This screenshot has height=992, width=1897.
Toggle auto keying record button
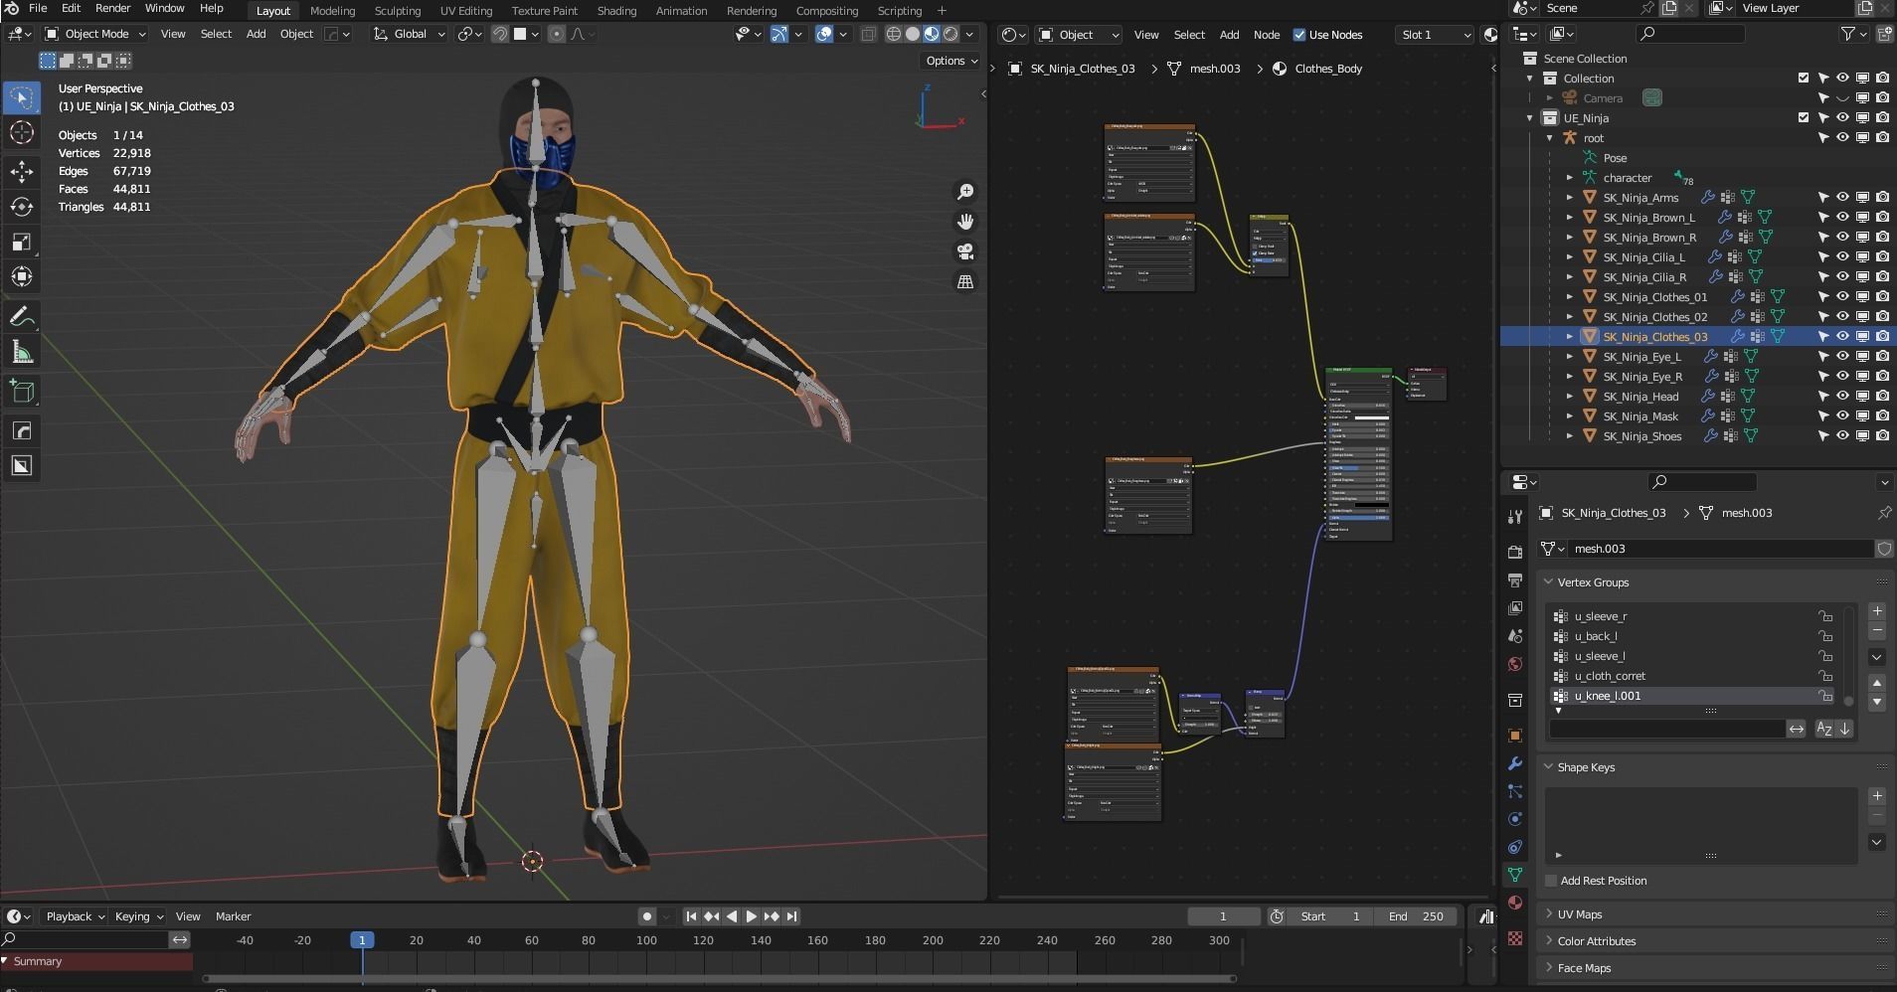647,916
